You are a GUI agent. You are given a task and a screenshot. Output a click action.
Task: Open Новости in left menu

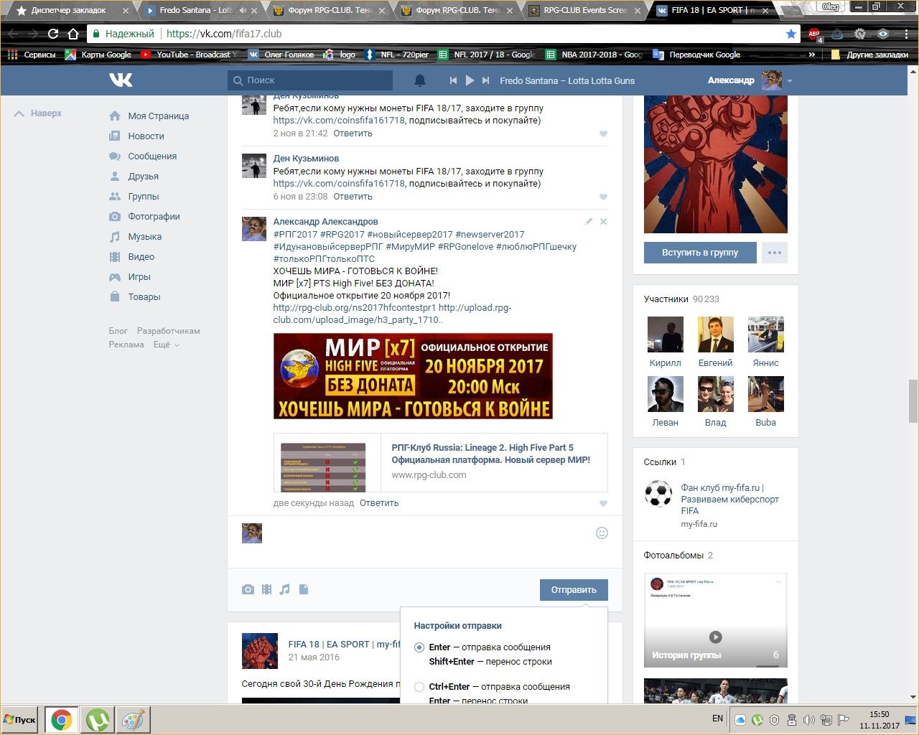click(146, 136)
